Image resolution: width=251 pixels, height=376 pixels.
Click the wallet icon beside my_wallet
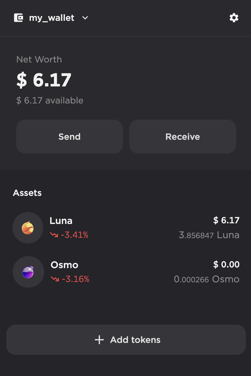(x=19, y=18)
